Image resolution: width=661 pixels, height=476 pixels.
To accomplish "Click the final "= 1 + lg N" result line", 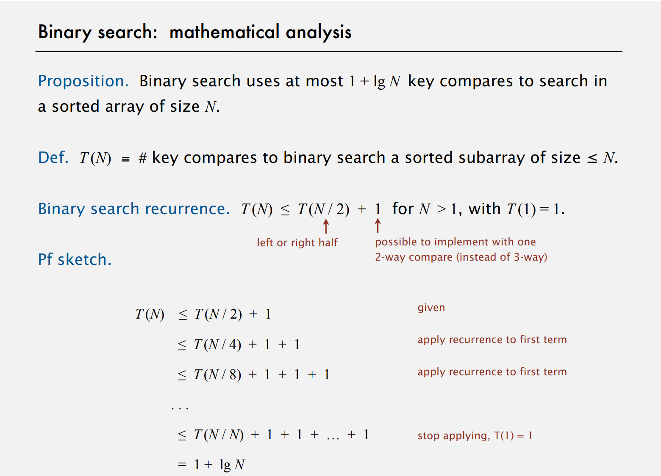I will 211,465.
